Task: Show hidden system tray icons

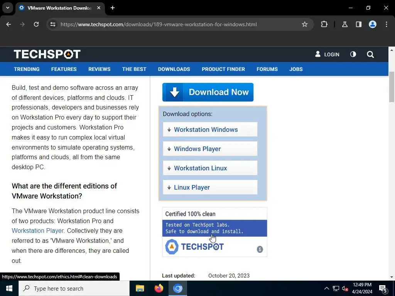Action: (326, 288)
